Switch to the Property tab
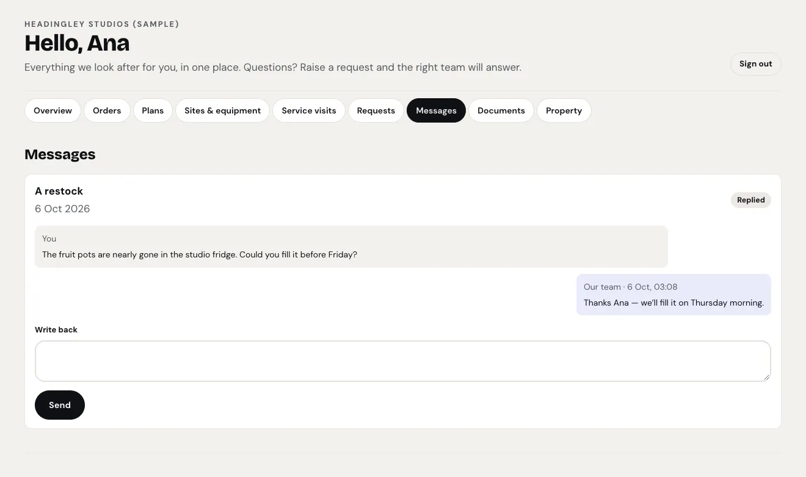 coord(564,110)
